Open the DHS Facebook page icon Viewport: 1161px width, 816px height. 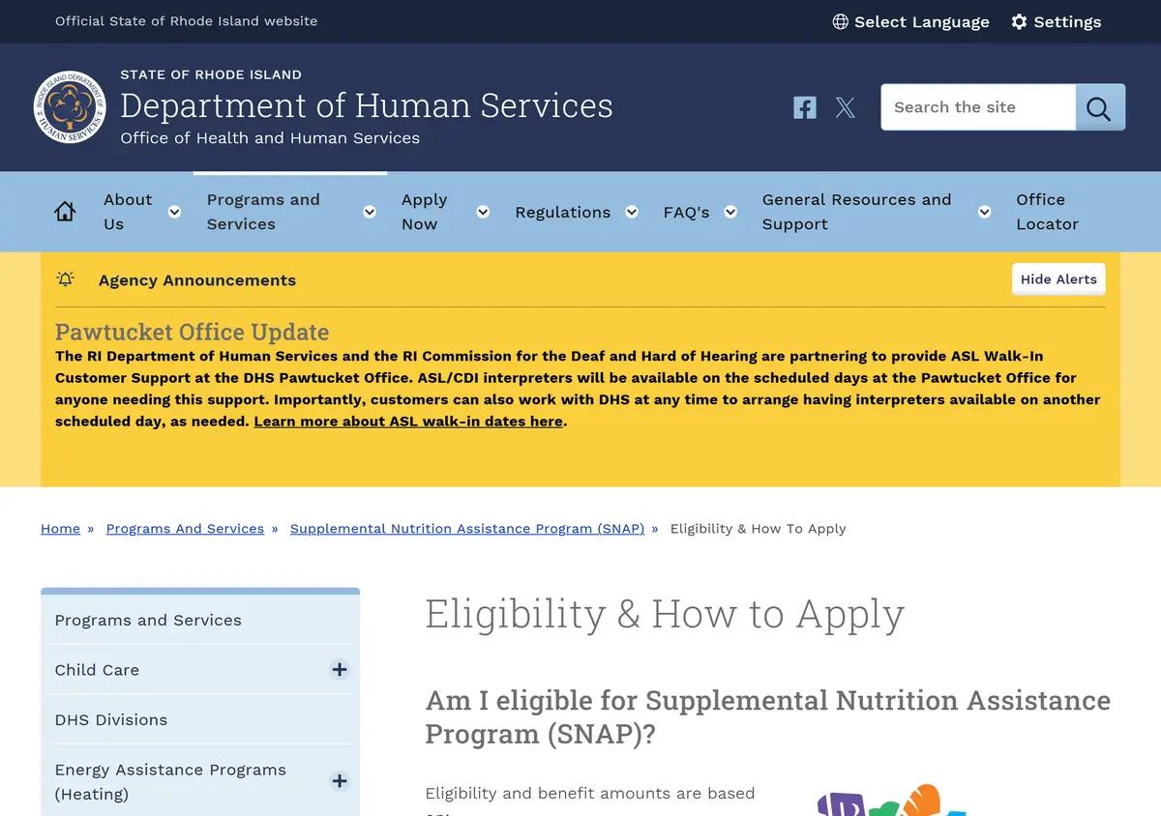click(x=805, y=107)
